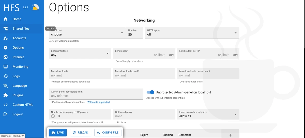Click the Plugins puzzle icon
The width and height of the screenshot is (305, 138).
[6, 95]
